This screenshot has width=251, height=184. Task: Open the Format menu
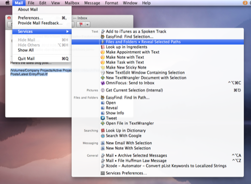[111, 3]
